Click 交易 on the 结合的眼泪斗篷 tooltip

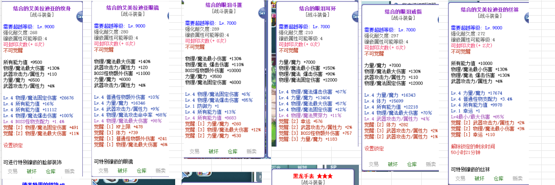click(x=194, y=151)
